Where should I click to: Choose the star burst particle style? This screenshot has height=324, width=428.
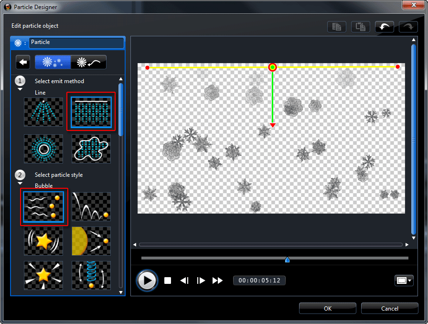tap(43, 275)
